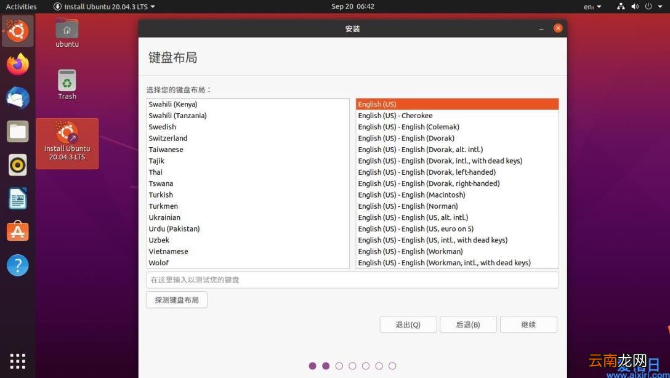Select Taiwanese in the layout list
Image resolution: width=670 pixels, height=378 pixels.
tap(248, 150)
